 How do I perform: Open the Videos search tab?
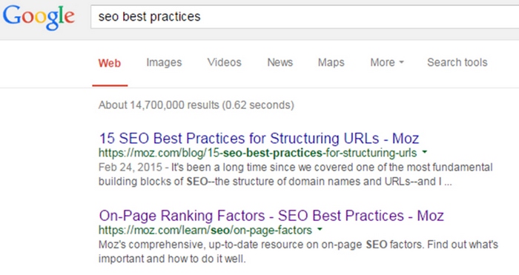click(225, 62)
